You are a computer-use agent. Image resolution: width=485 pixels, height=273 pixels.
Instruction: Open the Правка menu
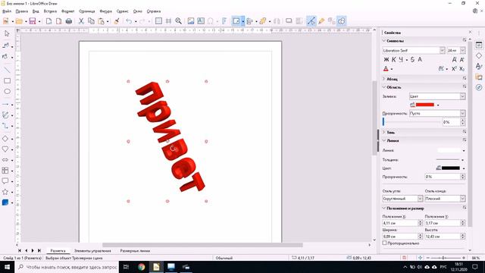(x=22, y=11)
